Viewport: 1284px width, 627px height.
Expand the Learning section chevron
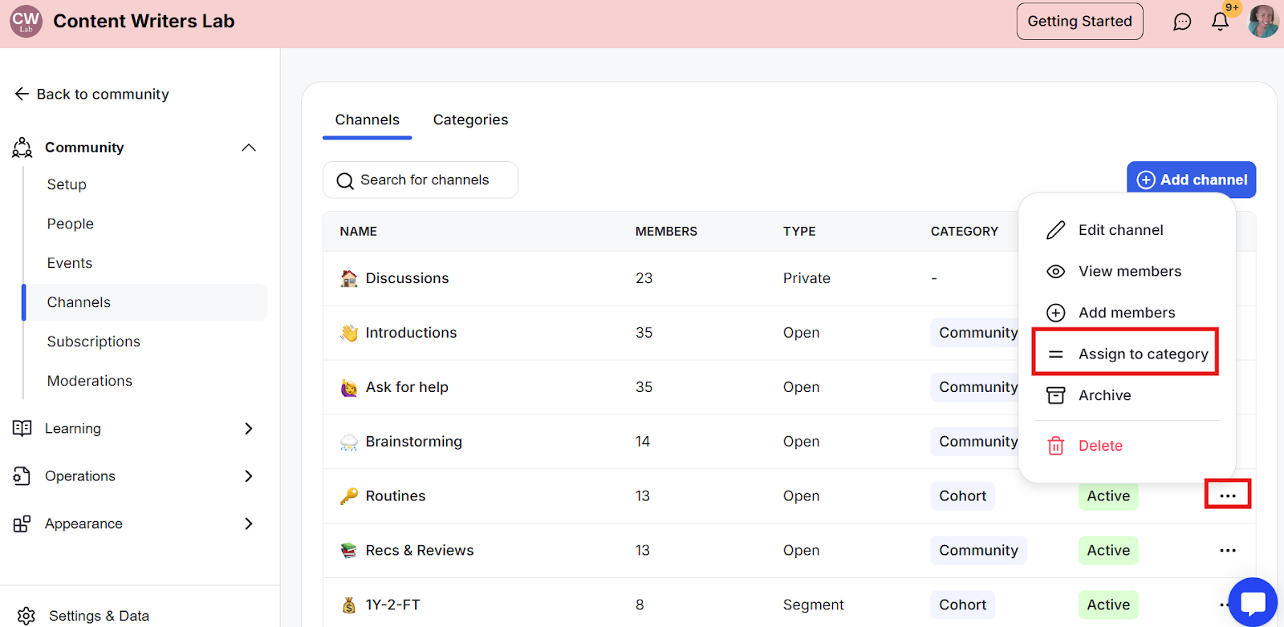(249, 428)
